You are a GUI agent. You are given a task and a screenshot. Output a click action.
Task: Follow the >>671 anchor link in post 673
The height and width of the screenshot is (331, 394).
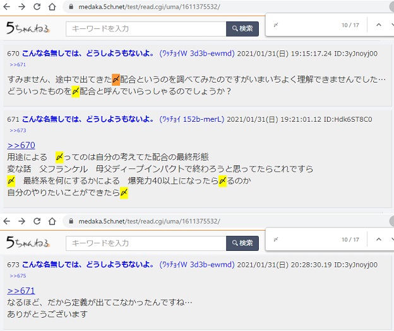[x=21, y=291]
